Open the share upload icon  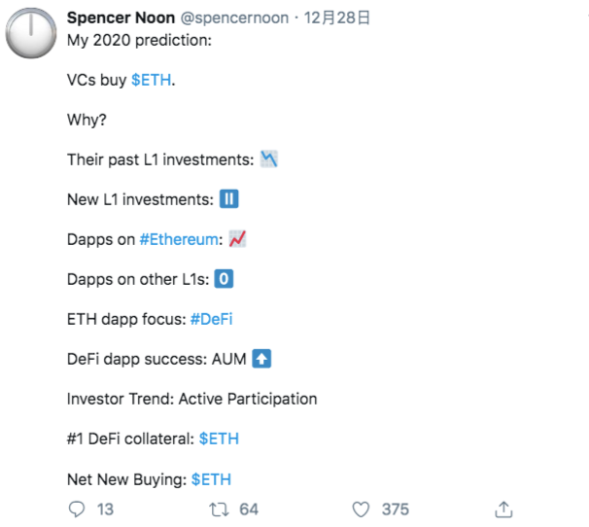[503, 509]
